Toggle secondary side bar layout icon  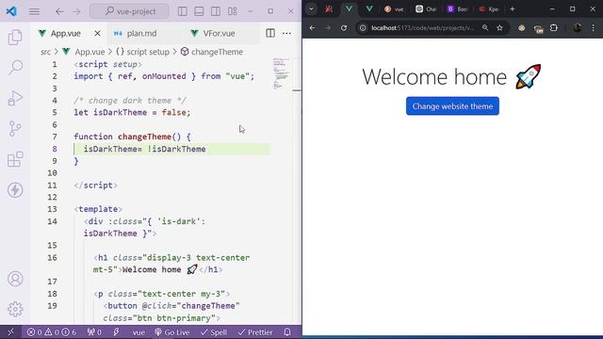(216, 11)
